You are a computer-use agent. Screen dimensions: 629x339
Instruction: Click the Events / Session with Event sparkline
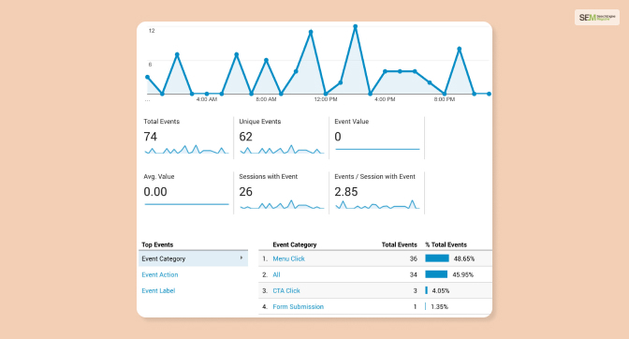377,204
